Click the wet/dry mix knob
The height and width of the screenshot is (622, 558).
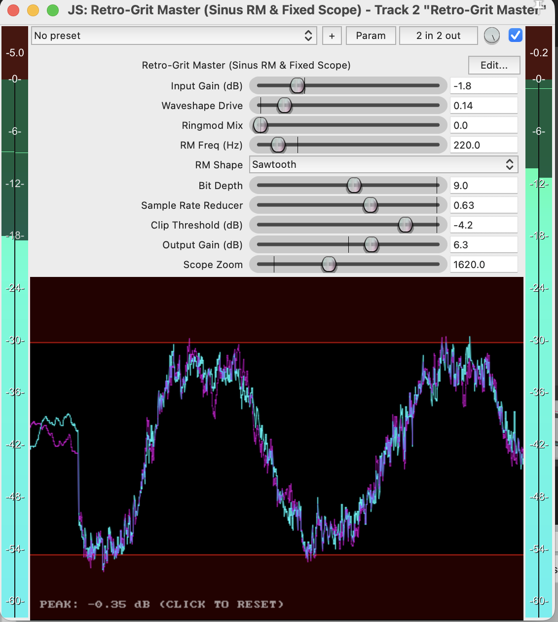(492, 36)
